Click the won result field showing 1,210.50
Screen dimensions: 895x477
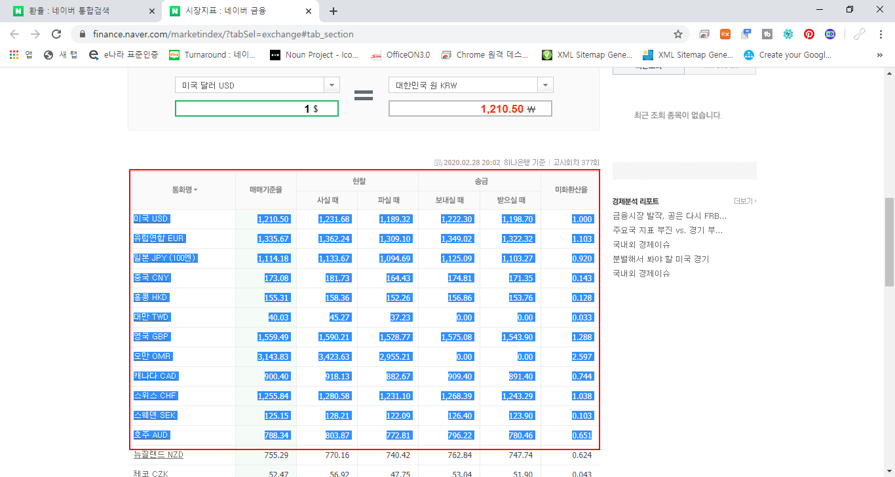(470, 109)
